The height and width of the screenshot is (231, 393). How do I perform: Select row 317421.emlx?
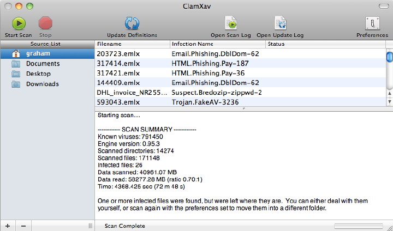coord(240,73)
